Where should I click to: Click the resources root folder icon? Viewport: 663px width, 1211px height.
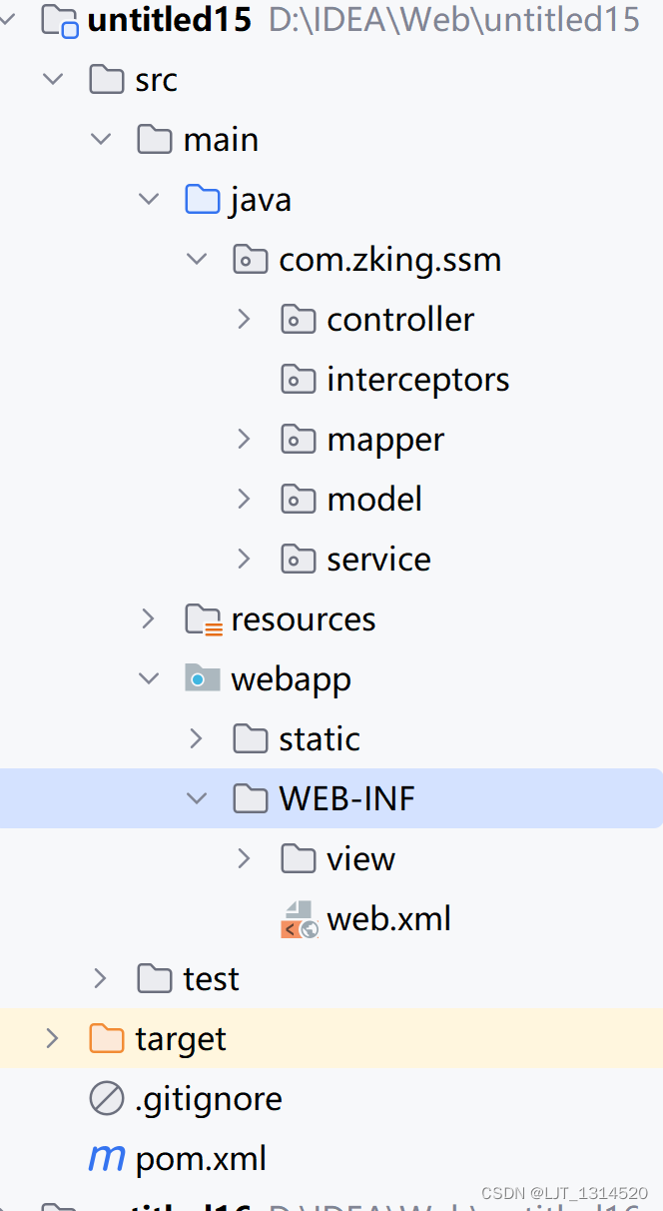(203, 618)
